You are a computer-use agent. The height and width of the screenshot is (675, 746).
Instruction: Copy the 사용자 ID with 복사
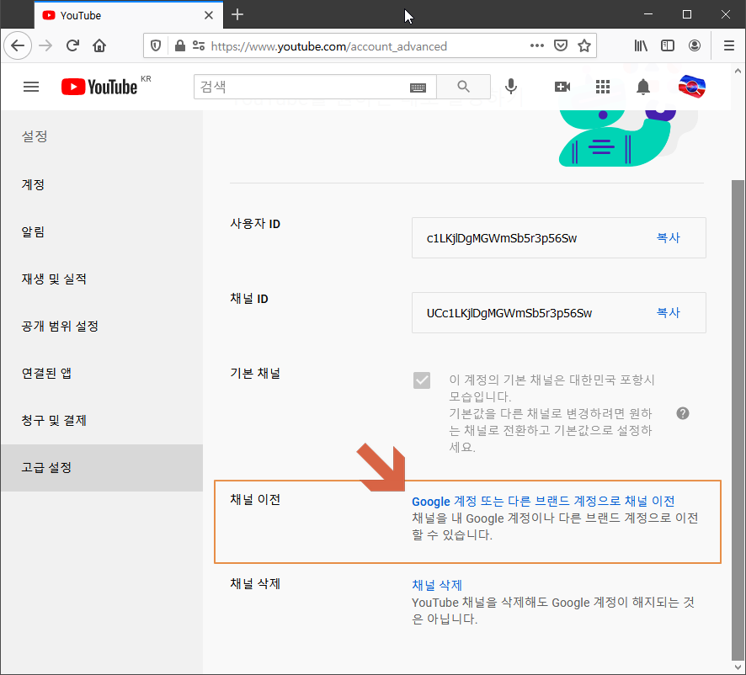point(668,238)
